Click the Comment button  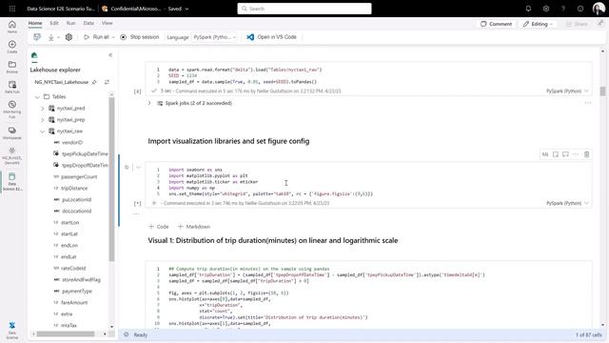point(496,24)
